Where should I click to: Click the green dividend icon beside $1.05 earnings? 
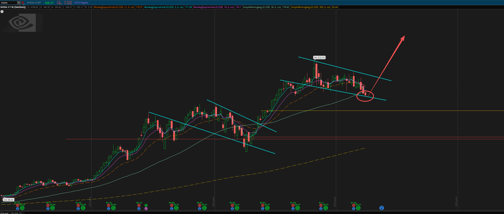297,208
